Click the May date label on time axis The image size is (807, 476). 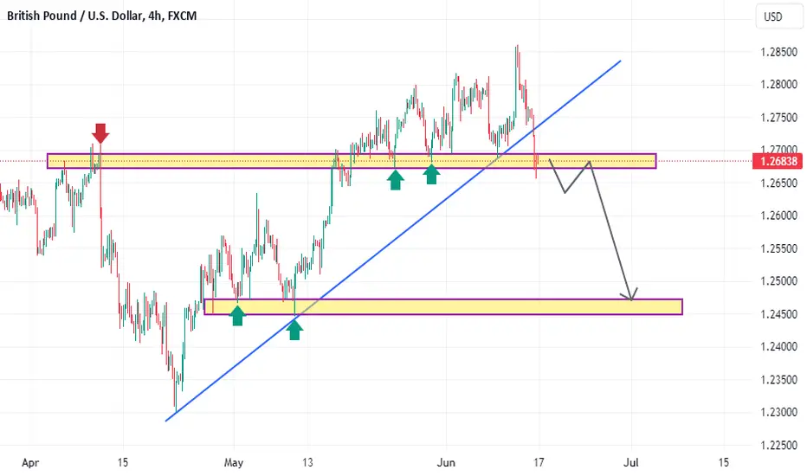coord(234,463)
